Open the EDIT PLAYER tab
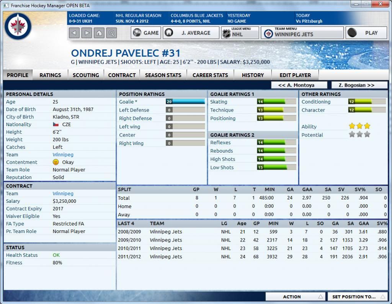The image size is (392, 304). point(295,75)
